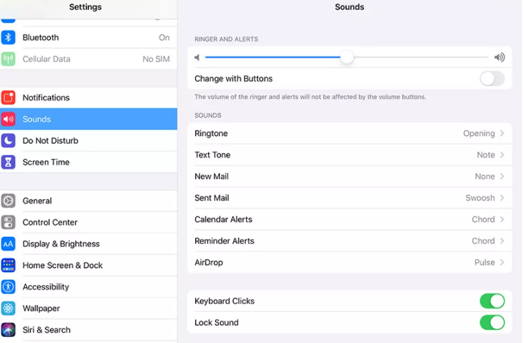Viewport: 524px width, 343px height.
Task: Click the 'Swoosh' sent mail value
Action: 481,198
